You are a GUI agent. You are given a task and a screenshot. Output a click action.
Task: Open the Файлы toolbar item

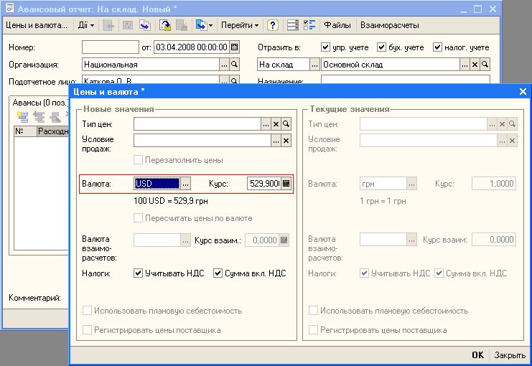tap(337, 25)
